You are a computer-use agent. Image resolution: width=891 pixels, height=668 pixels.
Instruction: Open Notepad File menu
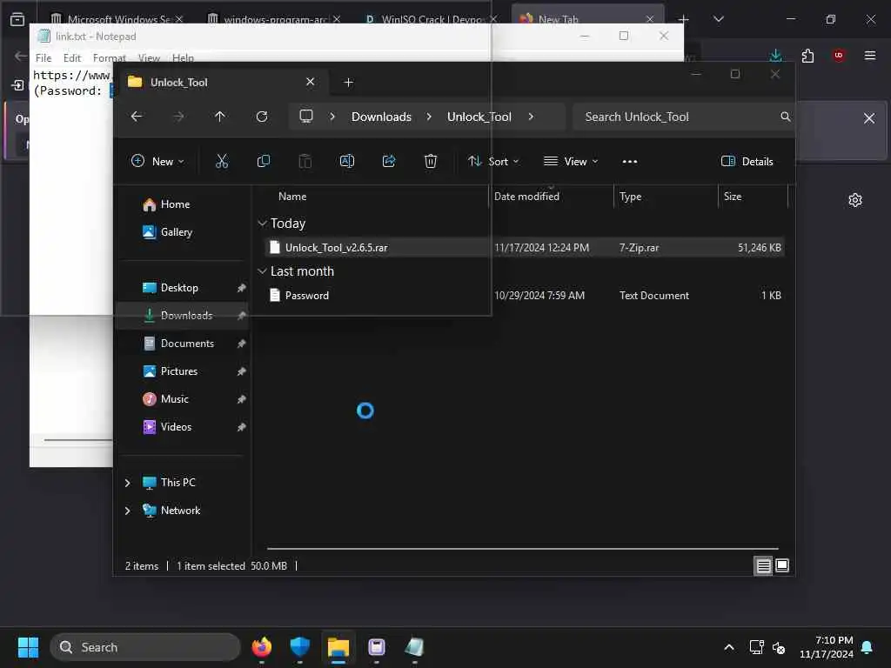pos(44,58)
